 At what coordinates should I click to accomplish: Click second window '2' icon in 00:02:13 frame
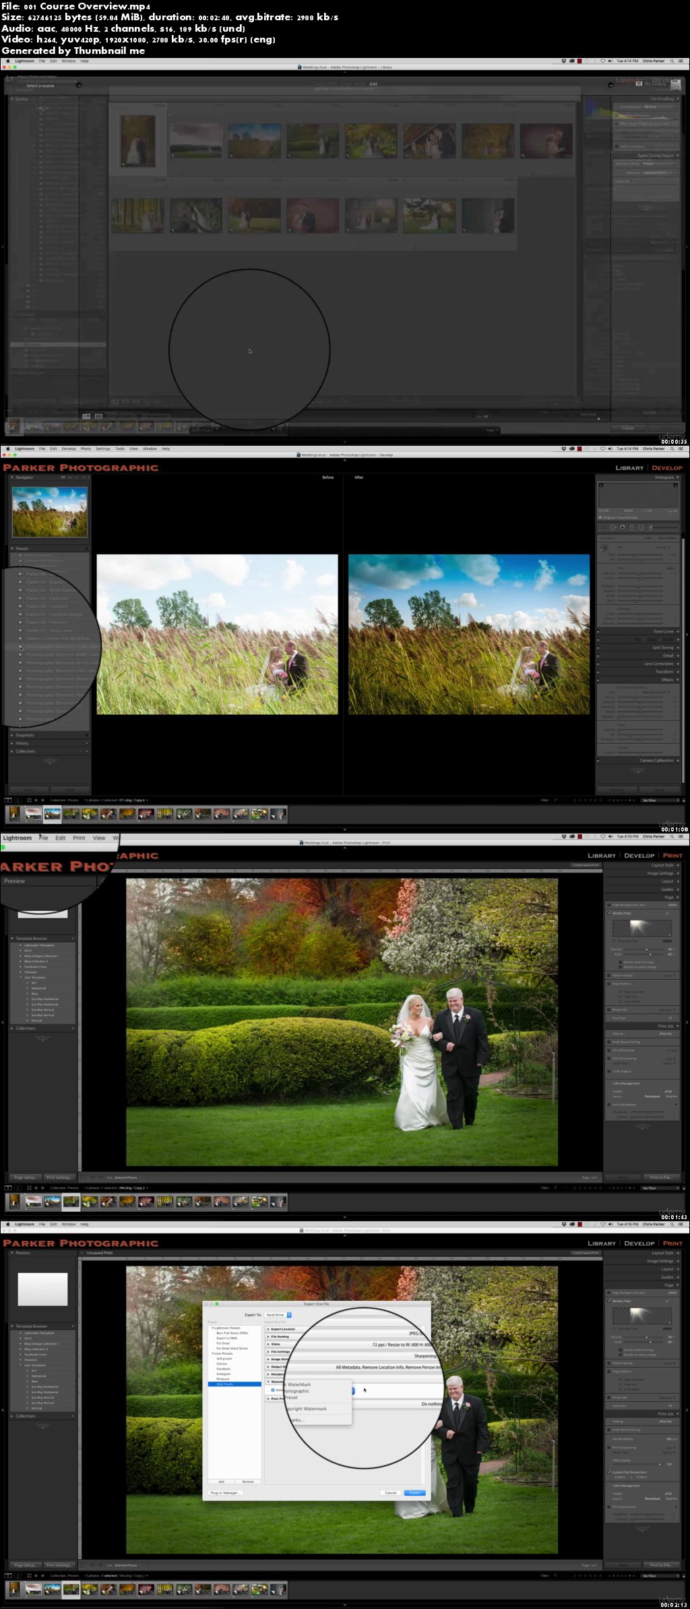pyautogui.click(x=17, y=1575)
